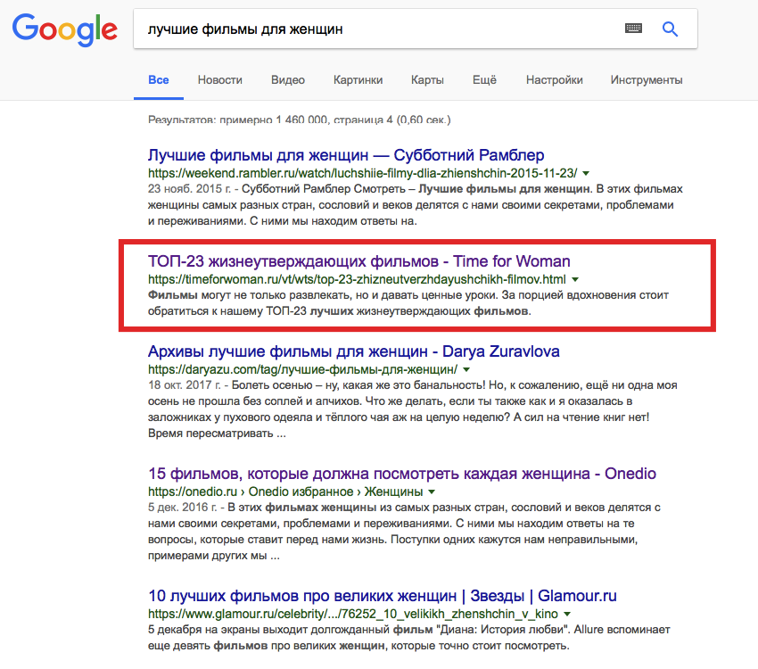The width and height of the screenshot is (758, 669).
Task: Expand arrow next to glamour.ru URL
Action: click(567, 614)
